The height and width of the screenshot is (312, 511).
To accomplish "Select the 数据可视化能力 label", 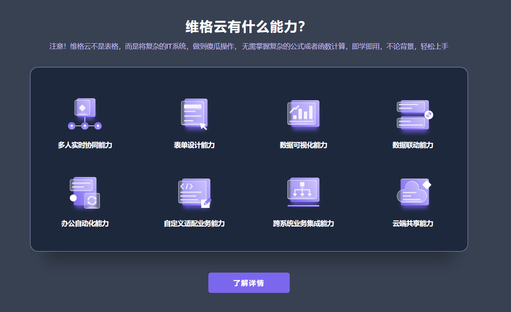I will (x=303, y=145).
